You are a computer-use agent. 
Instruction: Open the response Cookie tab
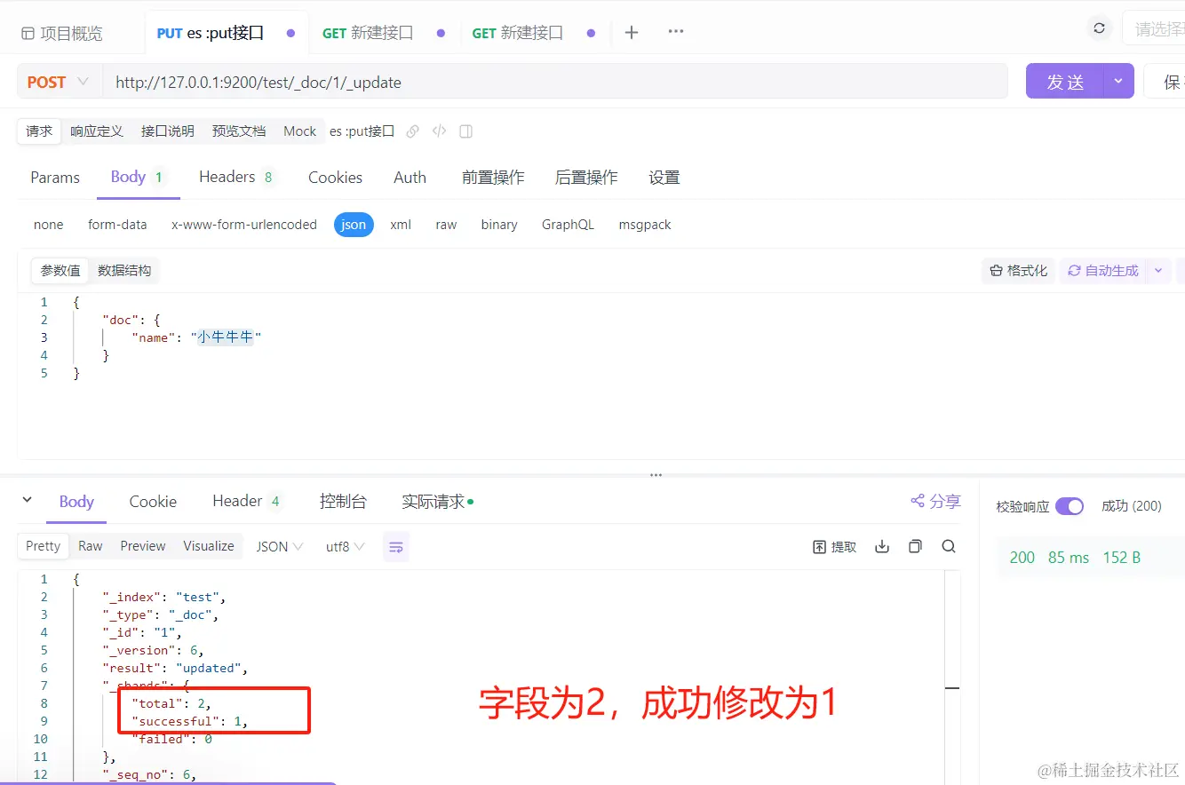click(153, 502)
